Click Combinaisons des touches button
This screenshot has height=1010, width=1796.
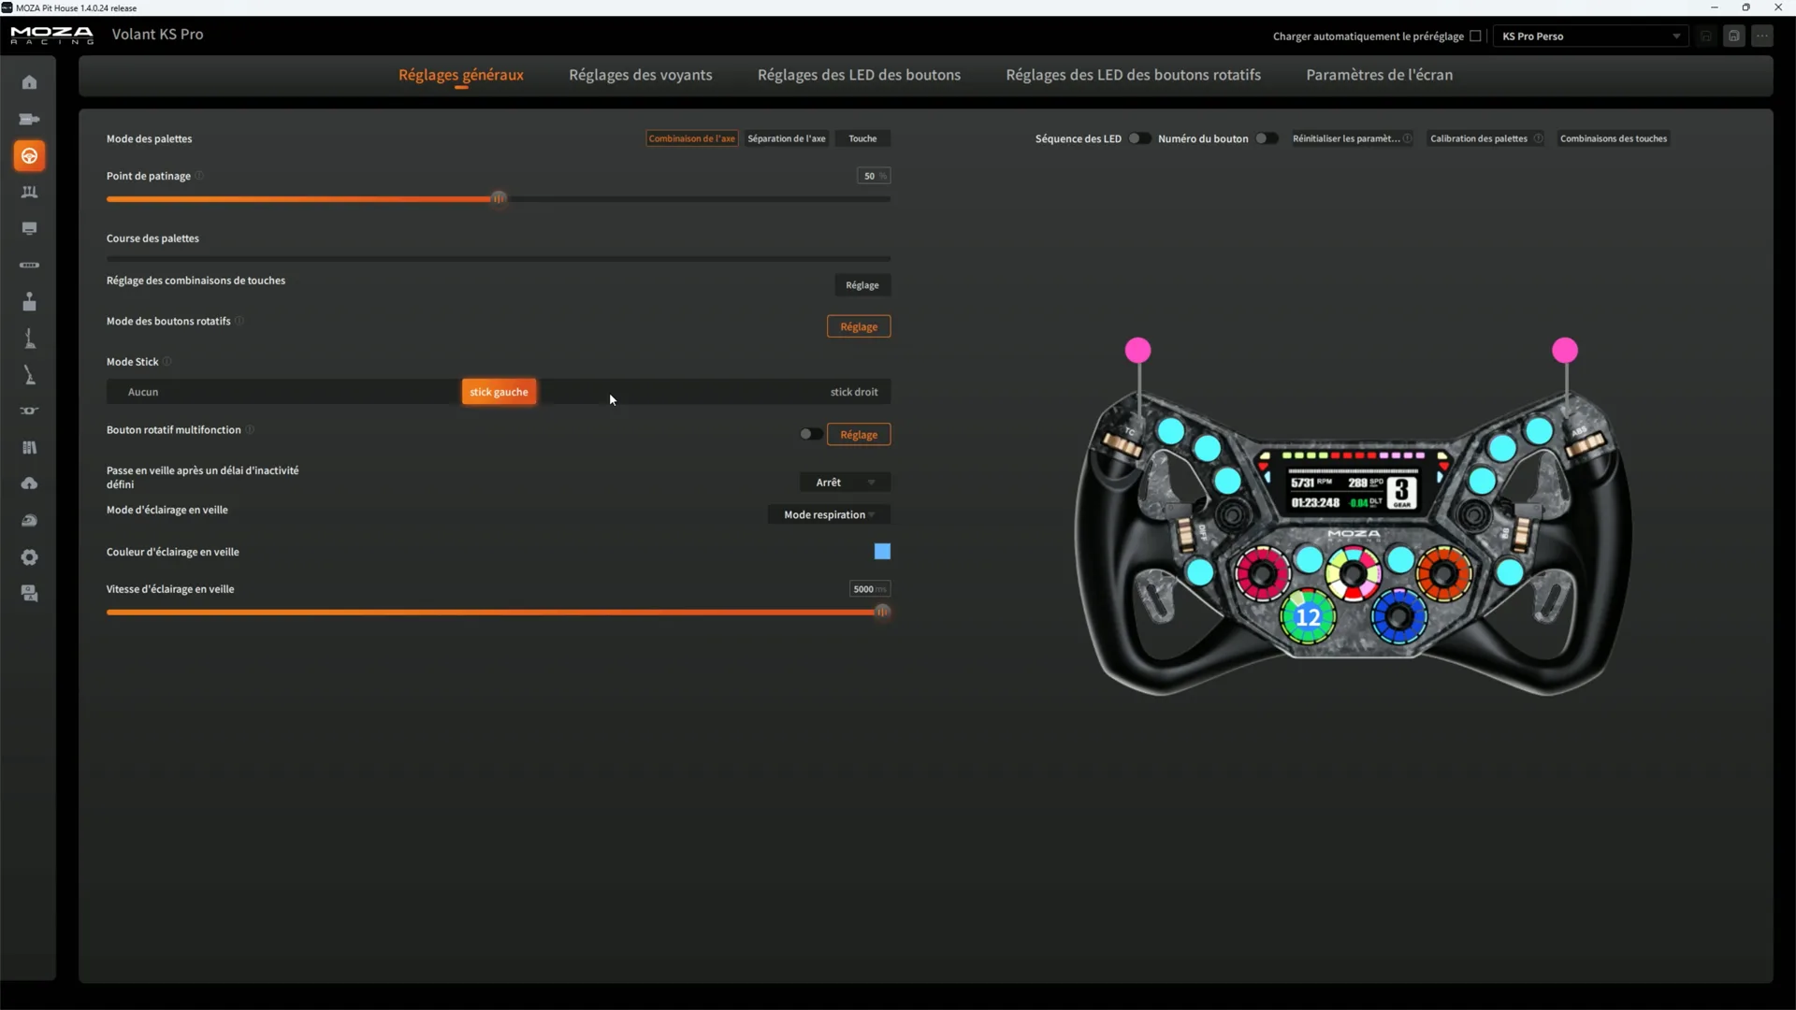click(x=1614, y=138)
